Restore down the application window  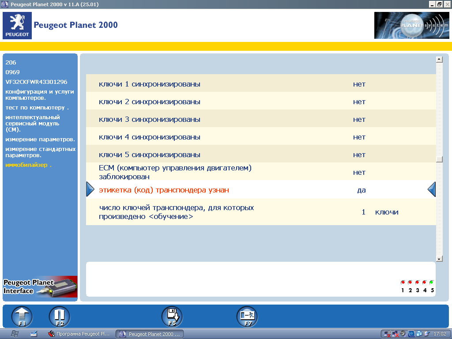439,4
